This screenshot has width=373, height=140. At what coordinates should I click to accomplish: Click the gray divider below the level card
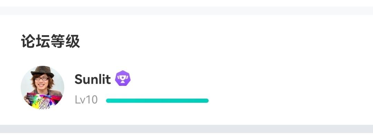coord(186,129)
